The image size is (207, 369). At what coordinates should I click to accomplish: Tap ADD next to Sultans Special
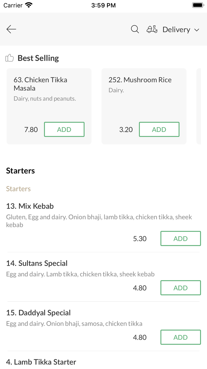tap(181, 288)
